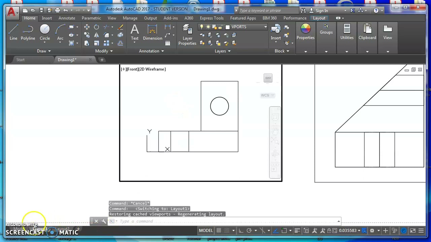
Task: Open the Express Tools tab
Action: pyautogui.click(x=211, y=18)
